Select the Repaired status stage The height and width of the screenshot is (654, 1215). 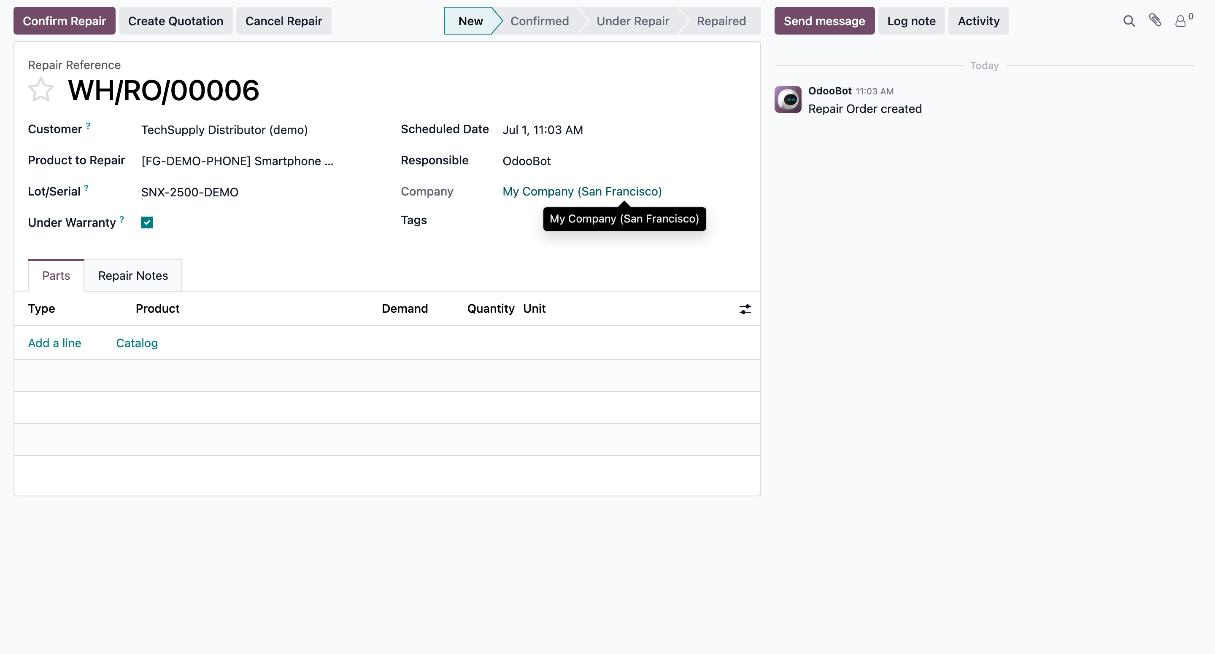721,21
